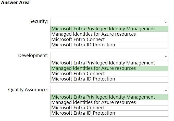This screenshot has height=121, width=174.
Task: Select Microsoft Entra ID Protection under Security
Action: (x=83, y=45)
